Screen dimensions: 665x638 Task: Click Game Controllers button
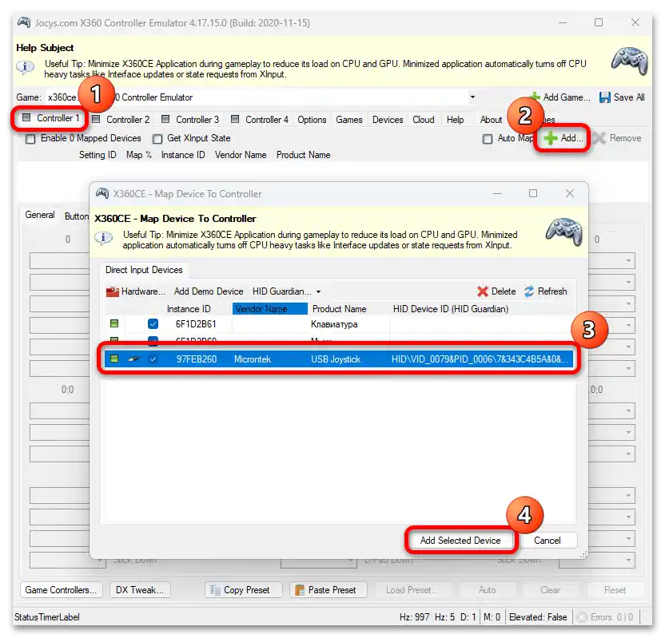[61, 590]
